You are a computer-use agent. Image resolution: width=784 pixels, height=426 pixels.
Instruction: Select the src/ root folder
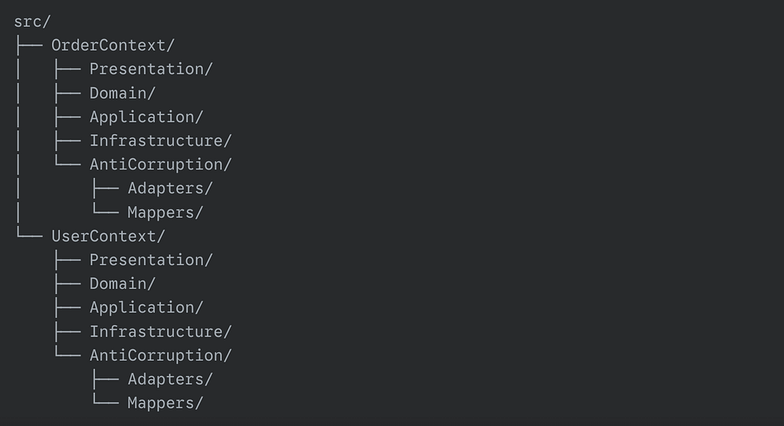[32, 22]
